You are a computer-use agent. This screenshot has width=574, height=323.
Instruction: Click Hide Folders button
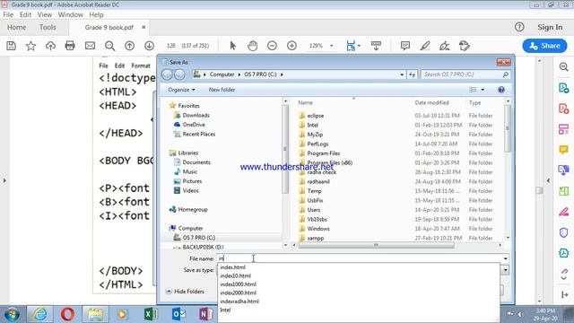[186, 292]
